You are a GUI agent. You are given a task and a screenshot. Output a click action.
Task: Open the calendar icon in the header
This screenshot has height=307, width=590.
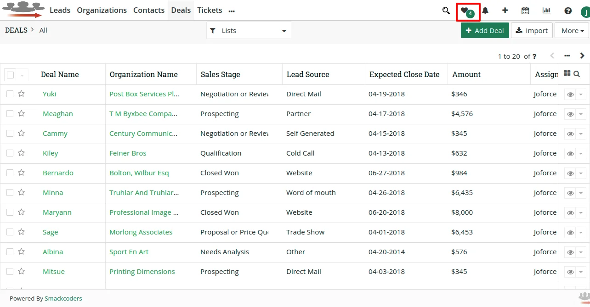(525, 11)
